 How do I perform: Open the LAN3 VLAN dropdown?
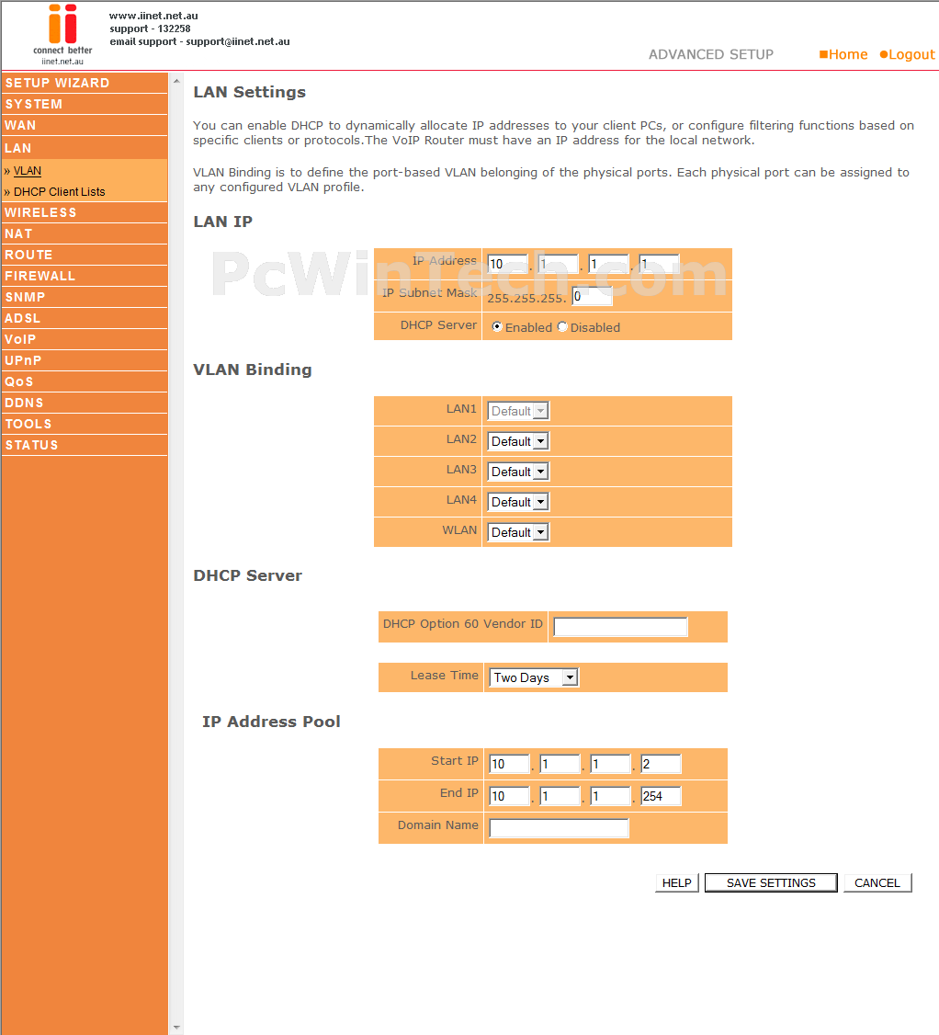(x=518, y=472)
